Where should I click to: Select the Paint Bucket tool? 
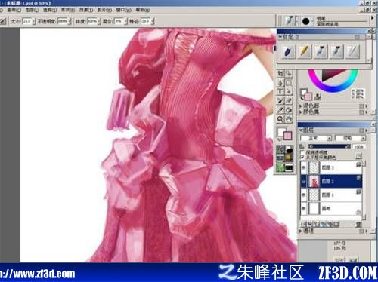click(289, 110)
